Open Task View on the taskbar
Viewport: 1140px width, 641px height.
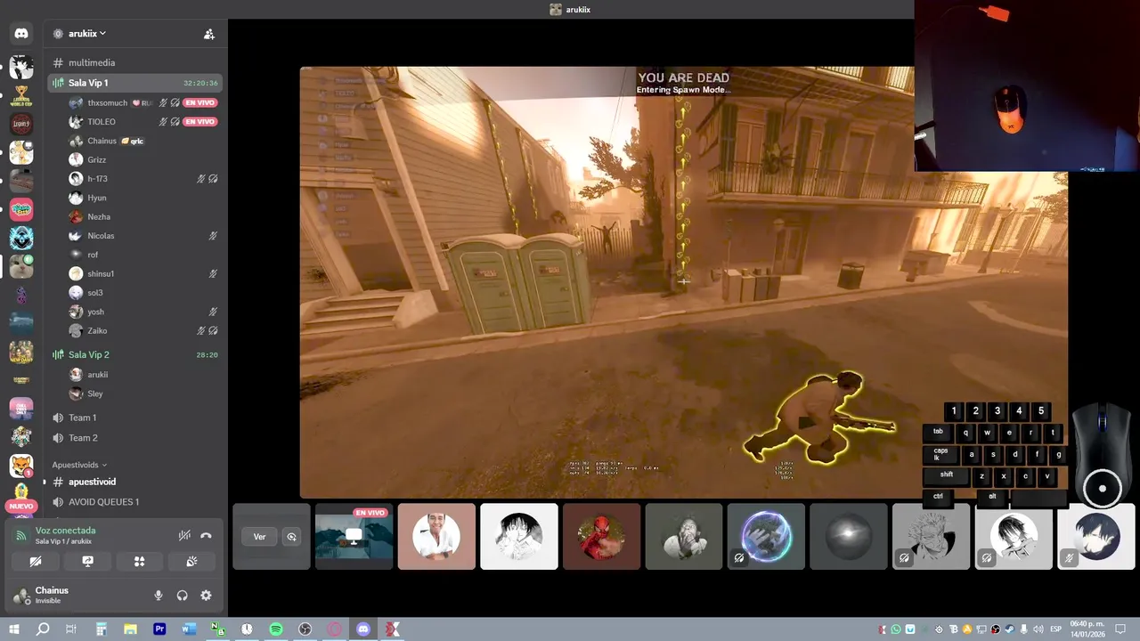tap(71, 629)
